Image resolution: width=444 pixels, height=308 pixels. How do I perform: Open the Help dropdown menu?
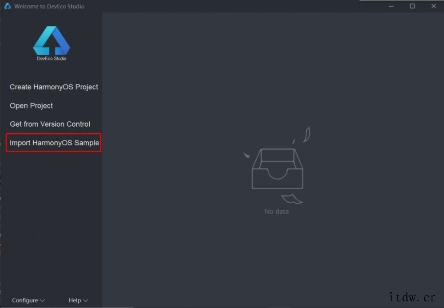78,300
